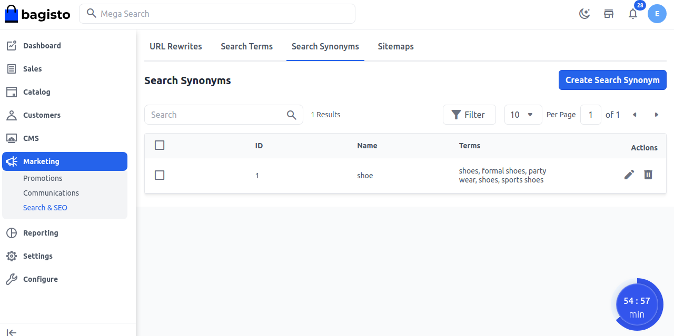The width and height of the screenshot is (674, 336).
Task: Open the per page 10 dropdown
Action: [523, 115]
